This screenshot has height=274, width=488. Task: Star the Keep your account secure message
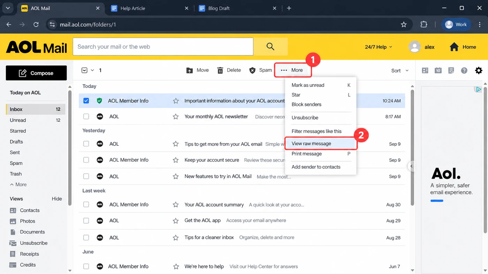[176, 160]
